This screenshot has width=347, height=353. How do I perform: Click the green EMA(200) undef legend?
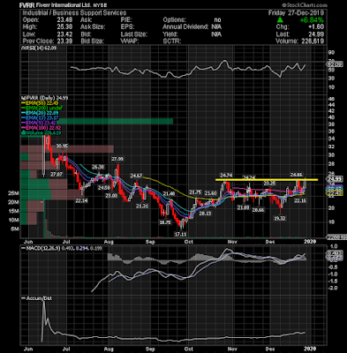click(41, 108)
